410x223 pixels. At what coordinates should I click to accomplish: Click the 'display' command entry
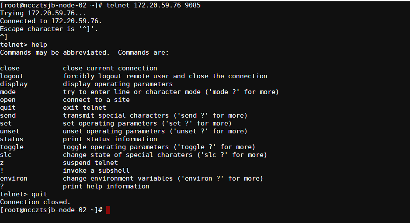(x=14, y=84)
